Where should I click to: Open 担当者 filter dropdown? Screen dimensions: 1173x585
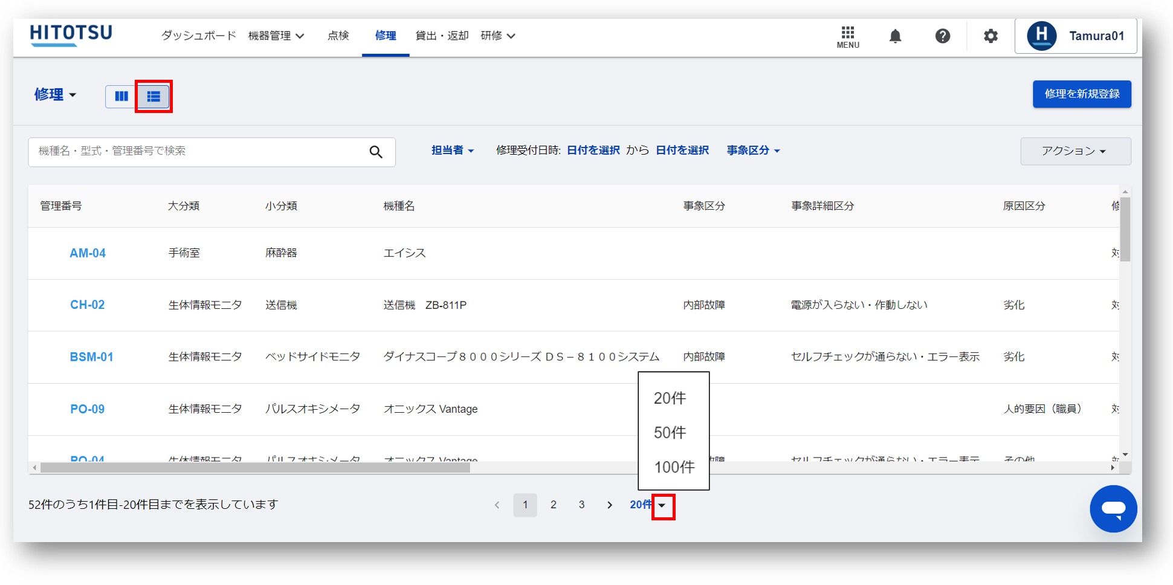(453, 150)
